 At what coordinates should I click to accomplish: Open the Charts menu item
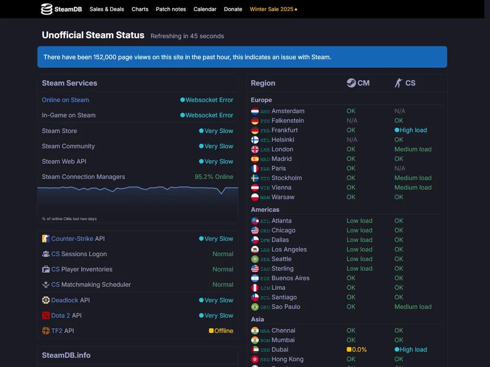[140, 9]
